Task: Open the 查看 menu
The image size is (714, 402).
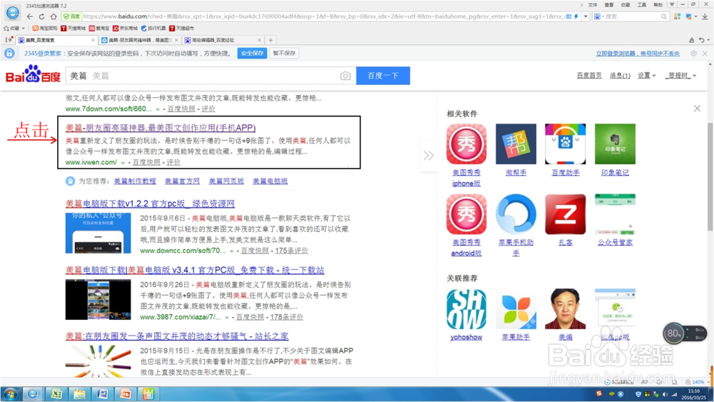Action: [x=609, y=5]
